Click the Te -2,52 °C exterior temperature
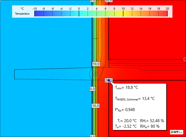 [x=126, y=126]
